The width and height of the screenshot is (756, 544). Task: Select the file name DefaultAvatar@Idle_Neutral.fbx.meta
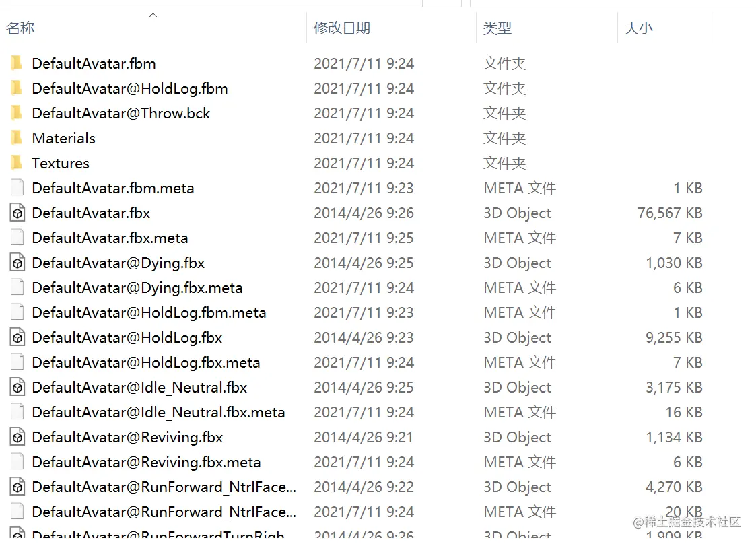point(158,412)
